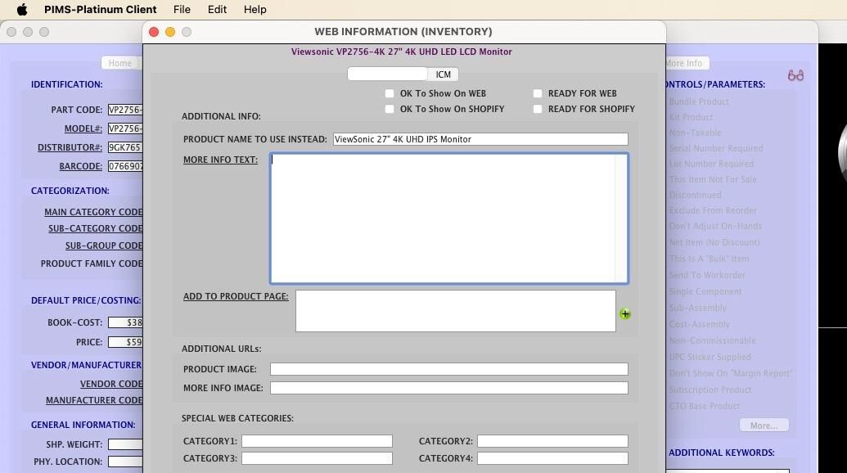Click the More Info Text vertical scrollbar
847x473 pixels.
click(x=620, y=218)
